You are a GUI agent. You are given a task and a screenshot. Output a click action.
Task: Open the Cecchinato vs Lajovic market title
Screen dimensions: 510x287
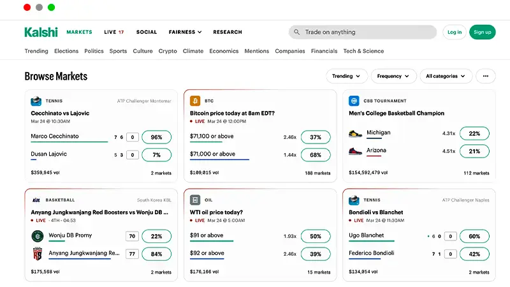[x=60, y=114]
